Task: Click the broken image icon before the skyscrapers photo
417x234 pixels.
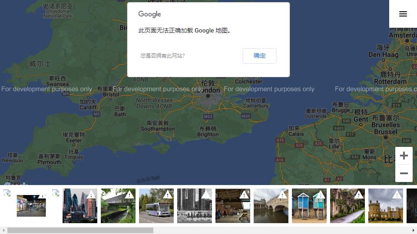Action: coord(56,193)
